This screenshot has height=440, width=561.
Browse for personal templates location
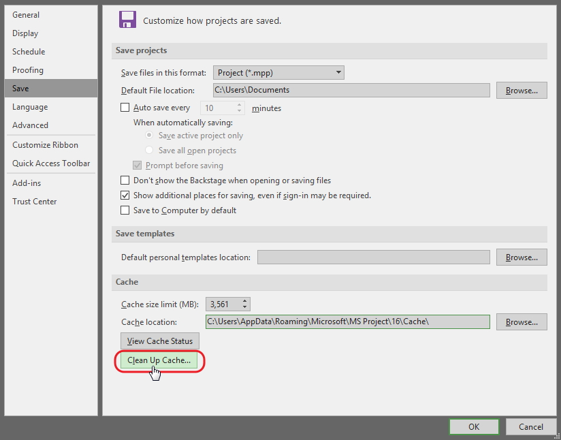click(522, 257)
